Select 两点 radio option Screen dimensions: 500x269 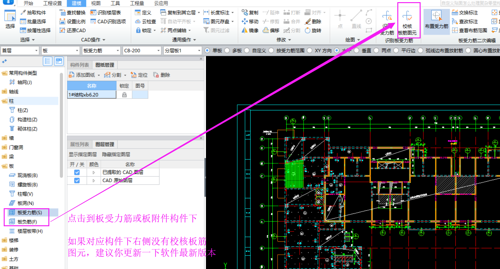pos(376,51)
